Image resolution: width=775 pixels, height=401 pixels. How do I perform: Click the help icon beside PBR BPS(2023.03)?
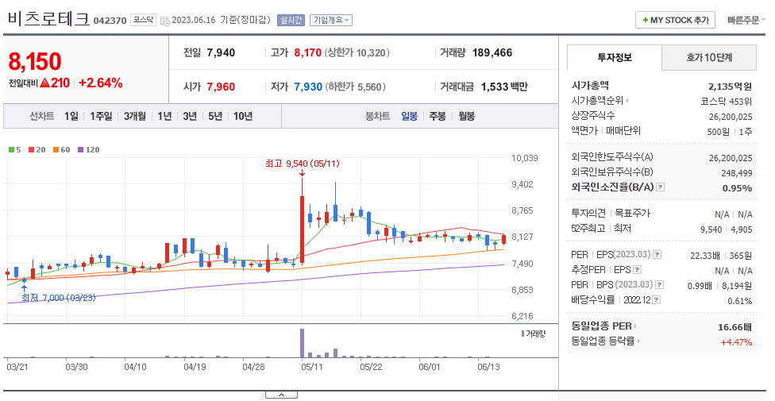[x=659, y=285]
